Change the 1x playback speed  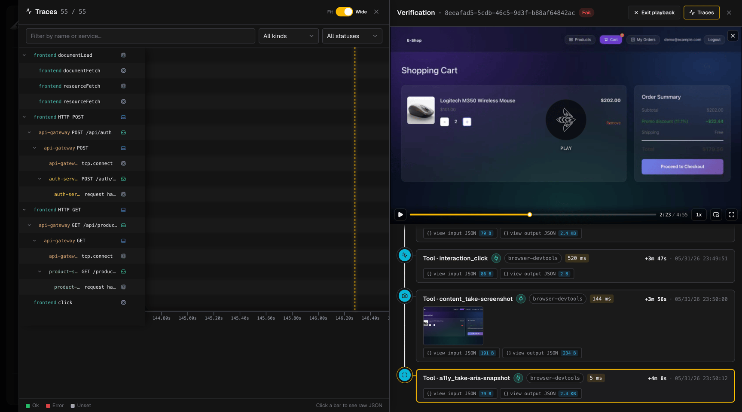coord(699,214)
